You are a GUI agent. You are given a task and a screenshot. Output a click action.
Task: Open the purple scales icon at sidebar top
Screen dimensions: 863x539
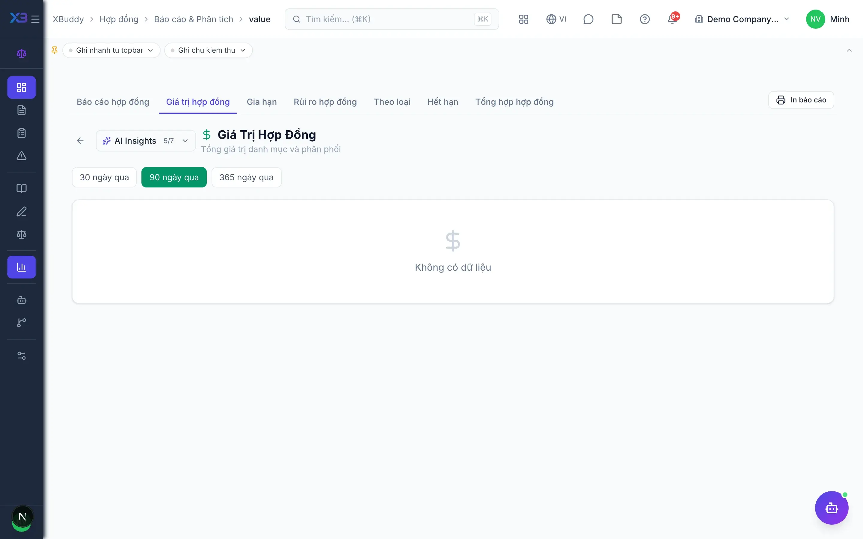(21, 54)
